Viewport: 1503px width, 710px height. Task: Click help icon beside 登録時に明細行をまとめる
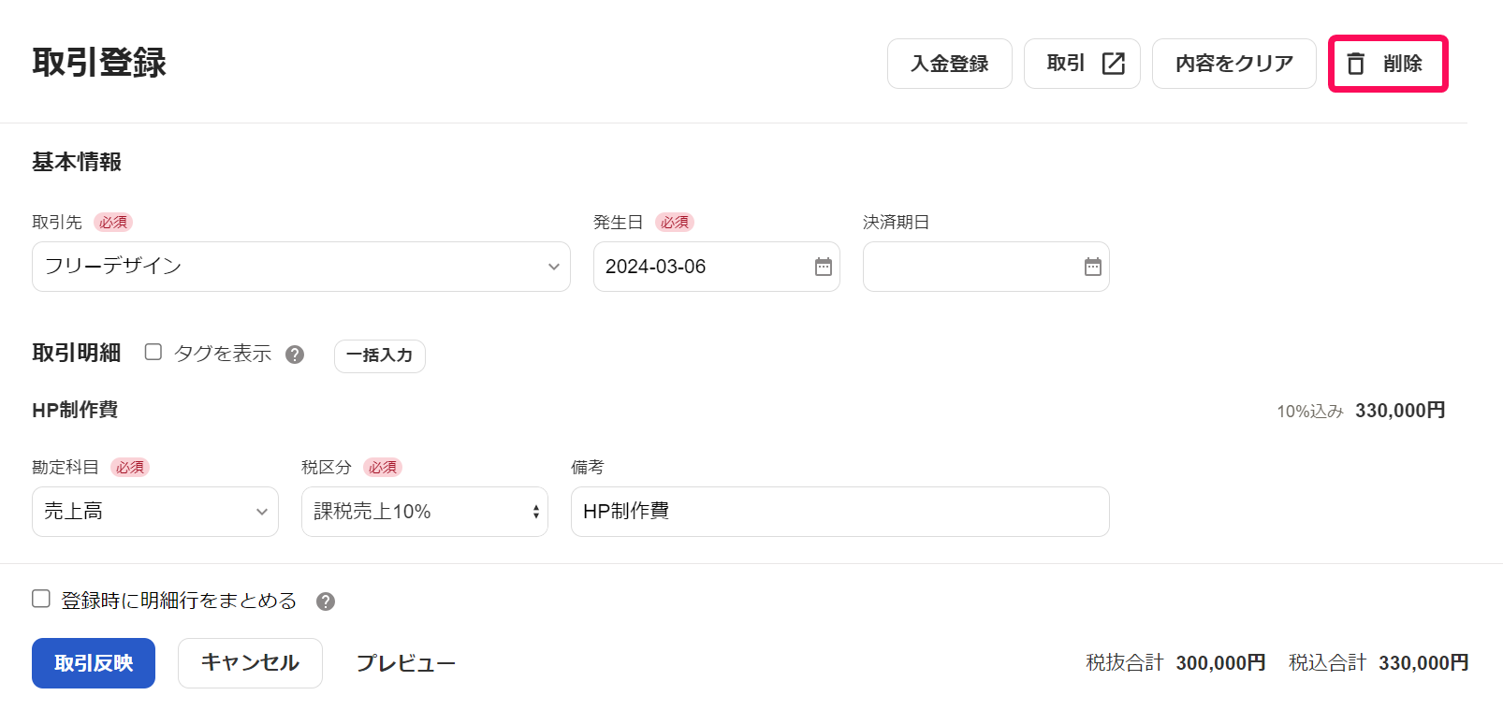coord(326,601)
